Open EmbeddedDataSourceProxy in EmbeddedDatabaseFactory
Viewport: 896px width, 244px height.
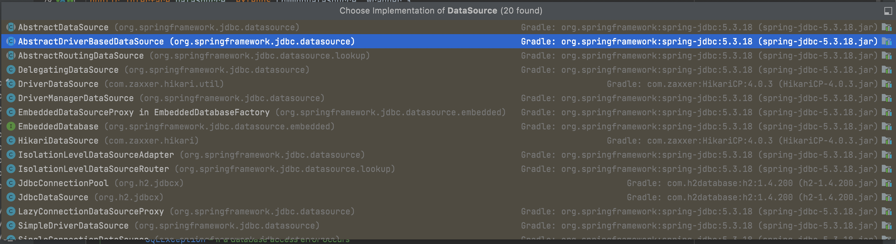[x=144, y=112]
